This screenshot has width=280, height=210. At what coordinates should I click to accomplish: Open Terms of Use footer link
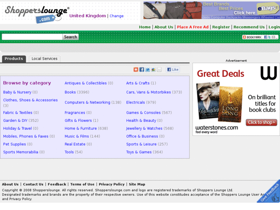[82, 184]
